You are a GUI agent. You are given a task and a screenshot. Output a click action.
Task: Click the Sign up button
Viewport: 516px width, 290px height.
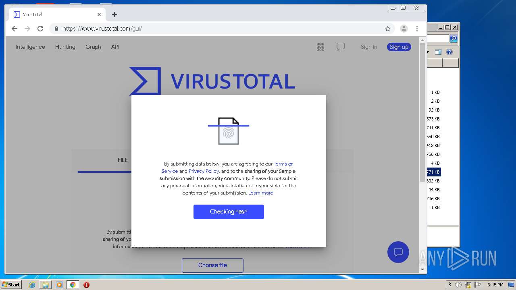[x=399, y=47]
